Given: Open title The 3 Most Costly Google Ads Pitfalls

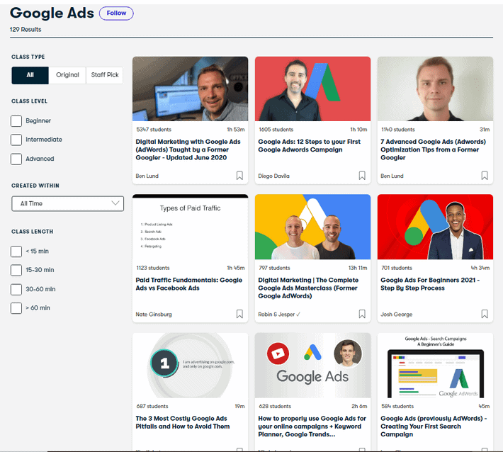Looking at the screenshot, I should pos(183,422).
